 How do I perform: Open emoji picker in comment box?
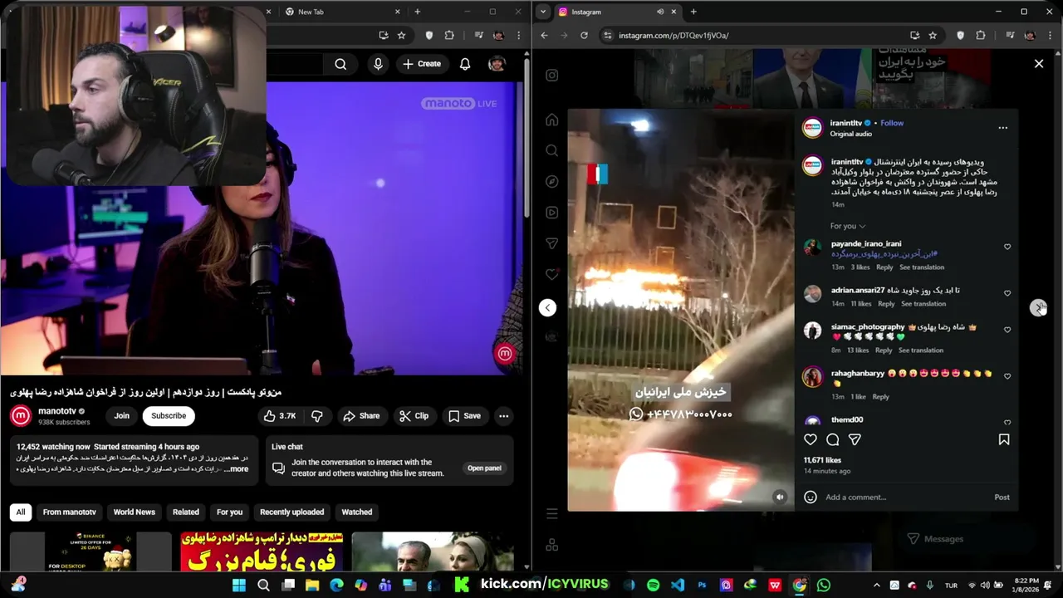pyautogui.click(x=811, y=497)
